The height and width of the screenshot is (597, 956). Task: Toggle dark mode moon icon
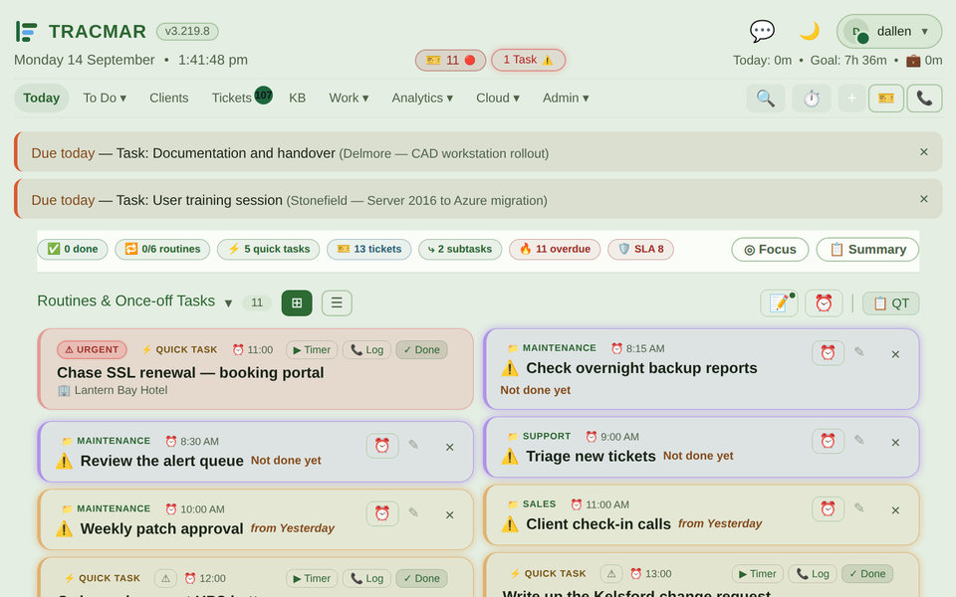click(809, 31)
